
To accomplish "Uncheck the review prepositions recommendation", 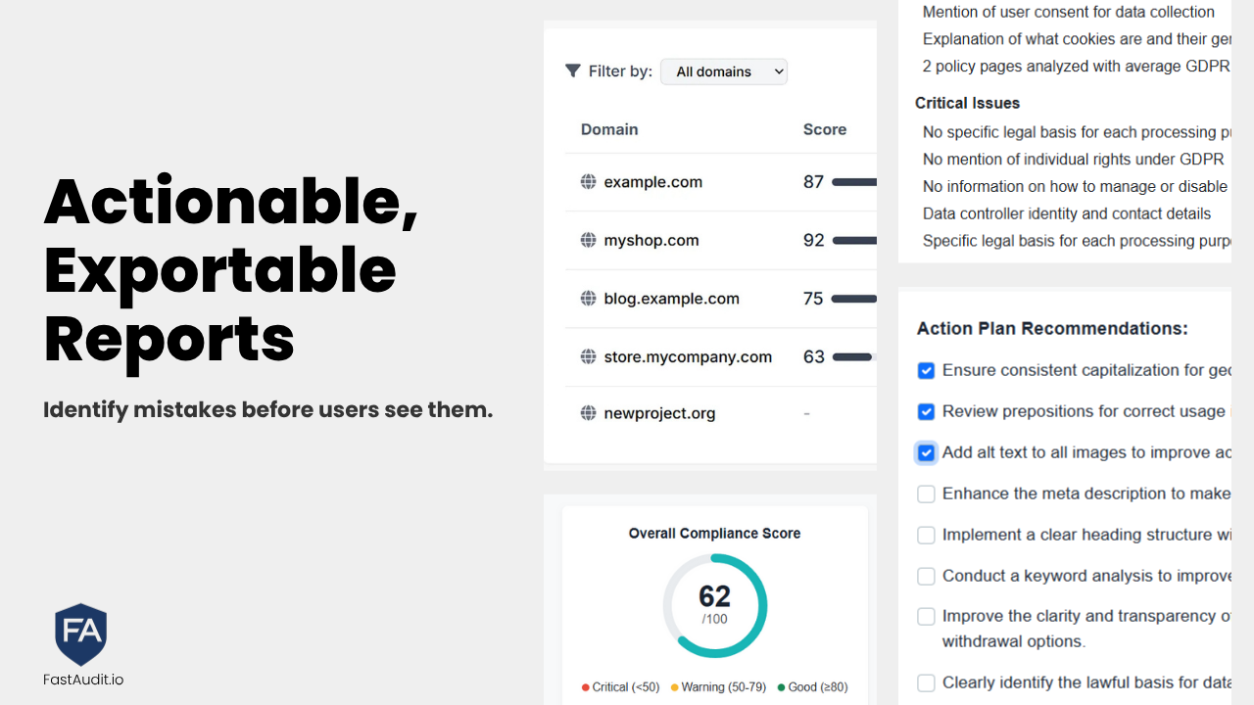I will (x=926, y=411).
